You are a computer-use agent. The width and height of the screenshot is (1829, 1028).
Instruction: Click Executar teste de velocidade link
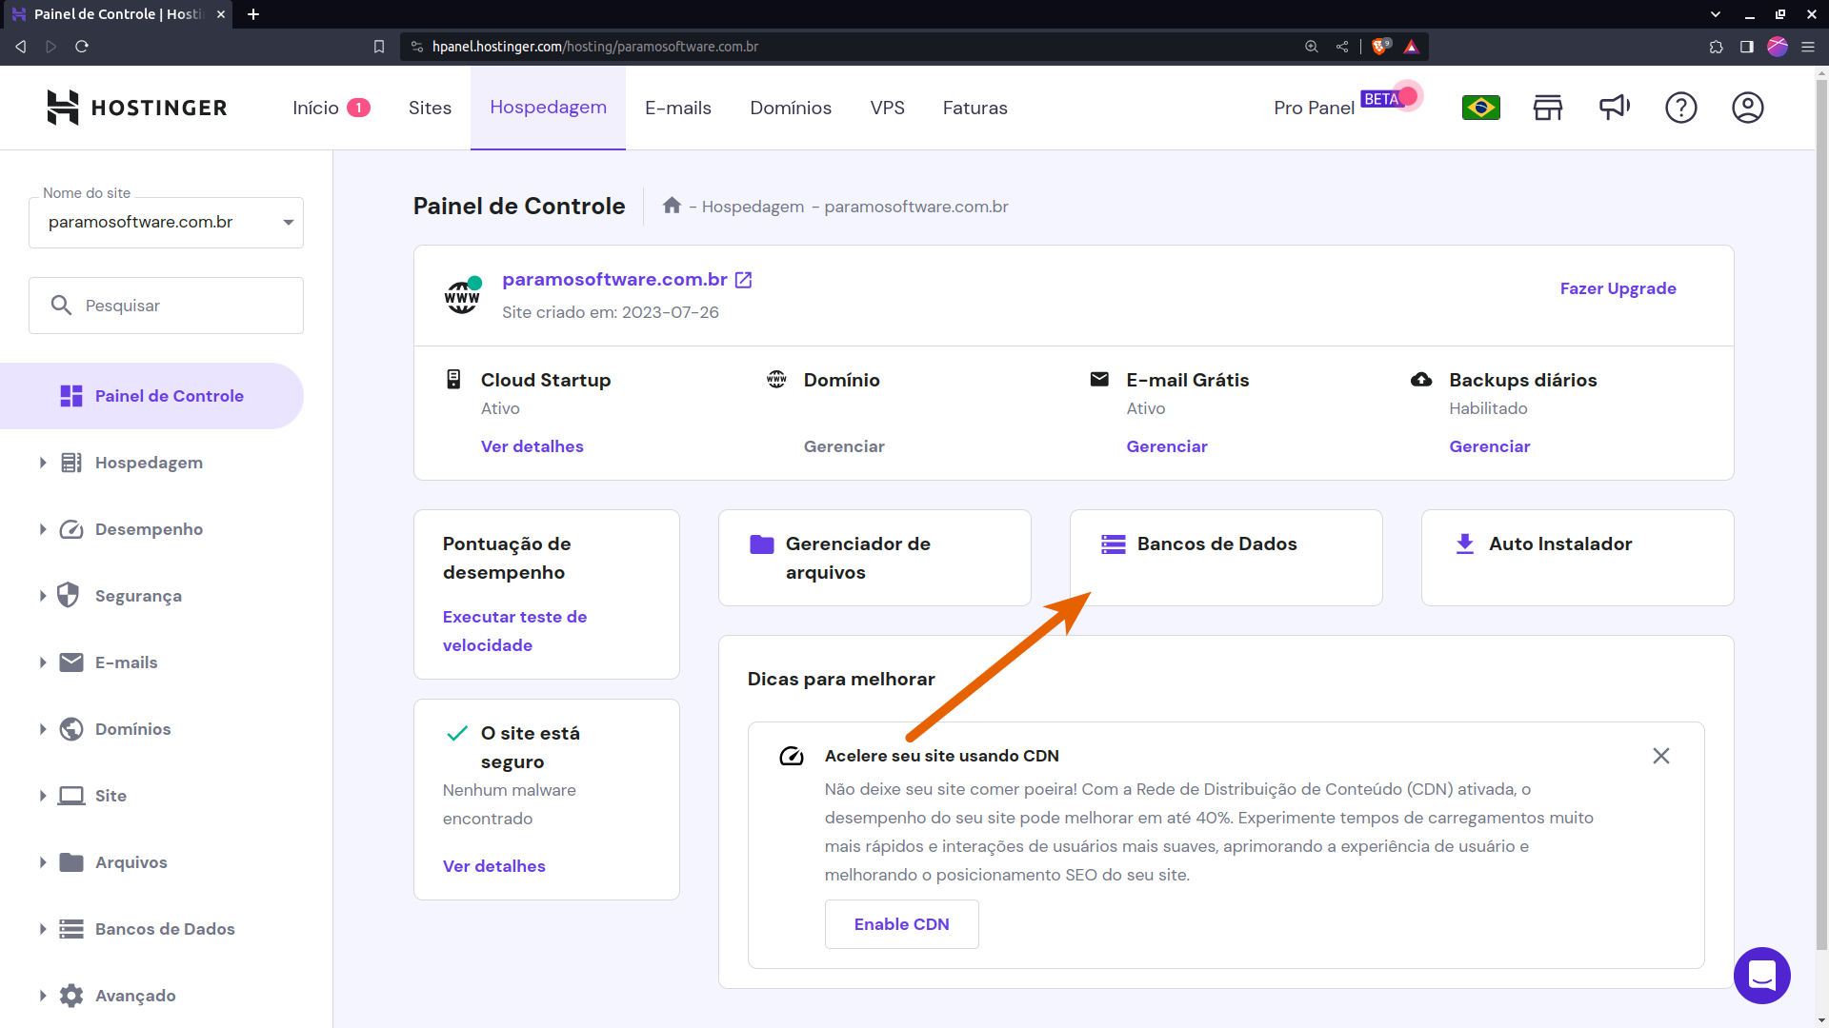pos(514,631)
